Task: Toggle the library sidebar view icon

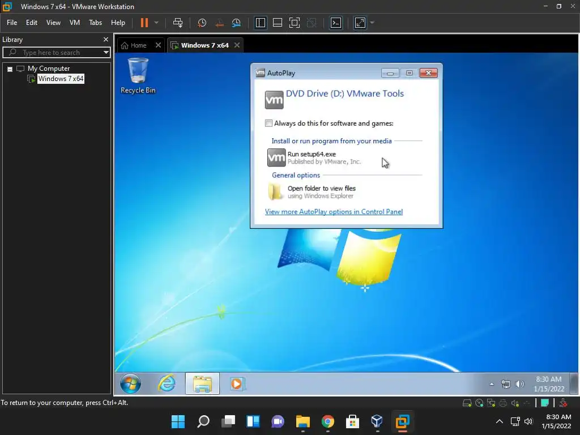Action: (x=261, y=23)
